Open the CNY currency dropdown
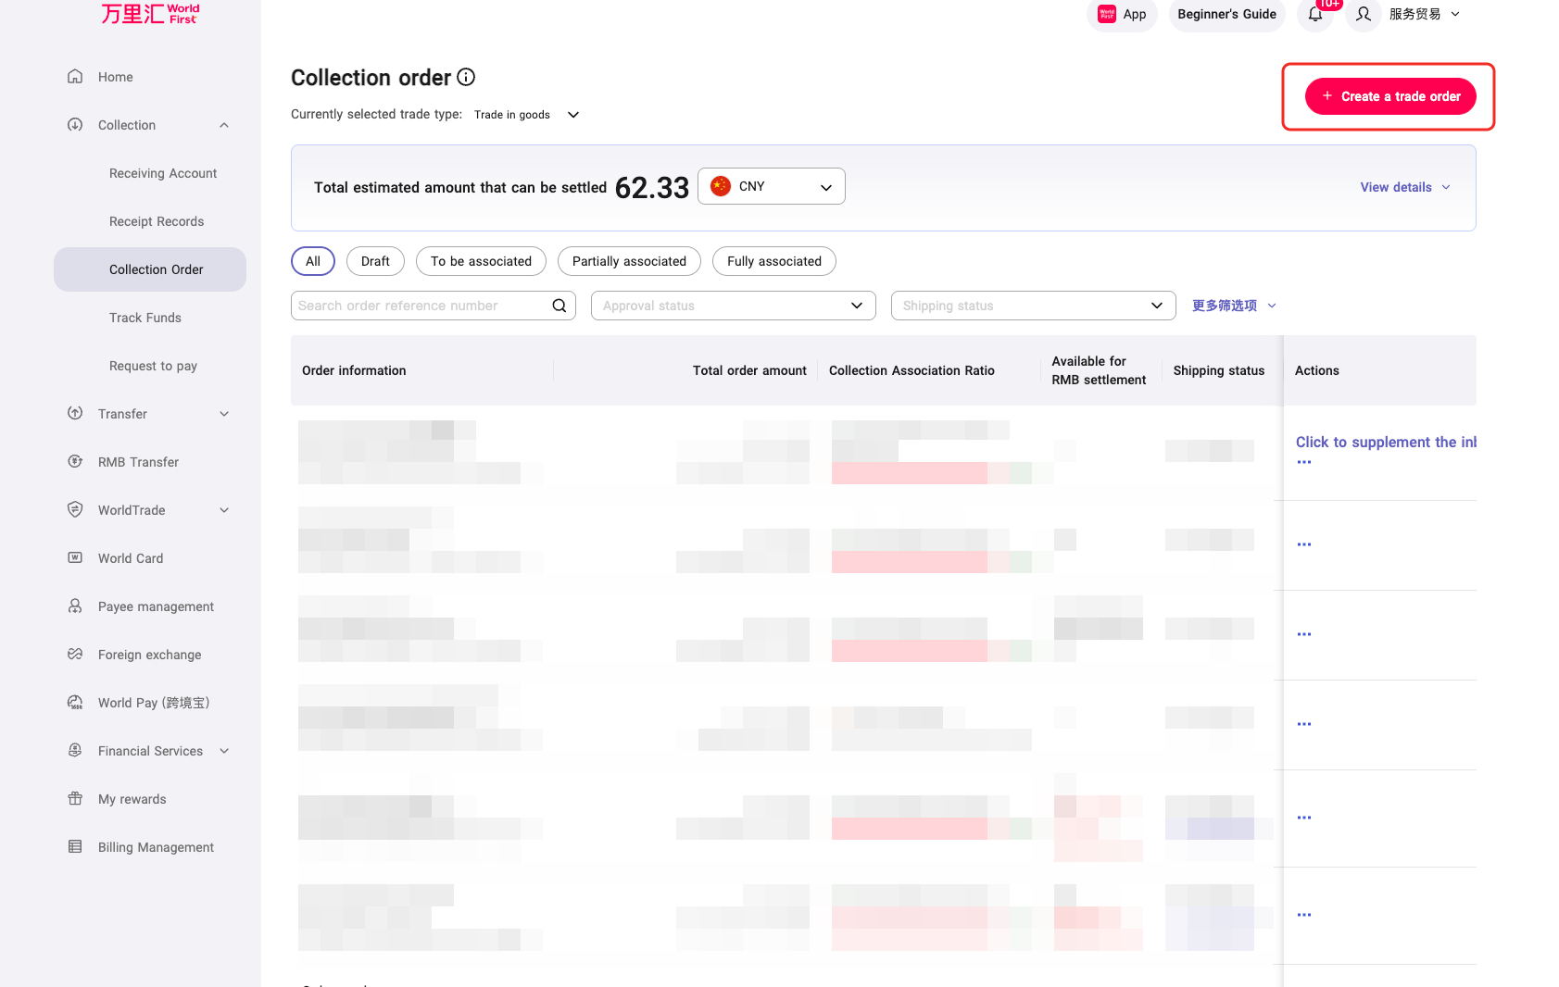 tap(771, 186)
